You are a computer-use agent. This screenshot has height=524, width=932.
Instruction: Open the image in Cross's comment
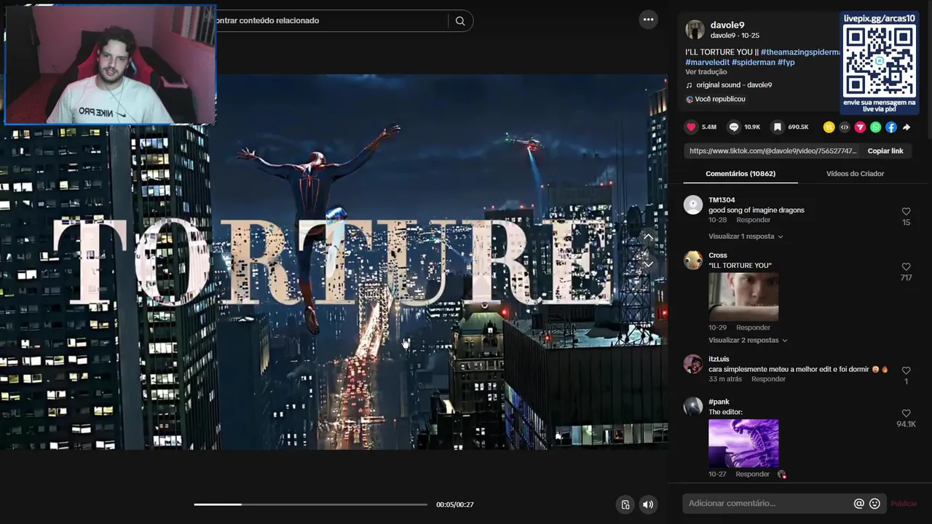743,297
